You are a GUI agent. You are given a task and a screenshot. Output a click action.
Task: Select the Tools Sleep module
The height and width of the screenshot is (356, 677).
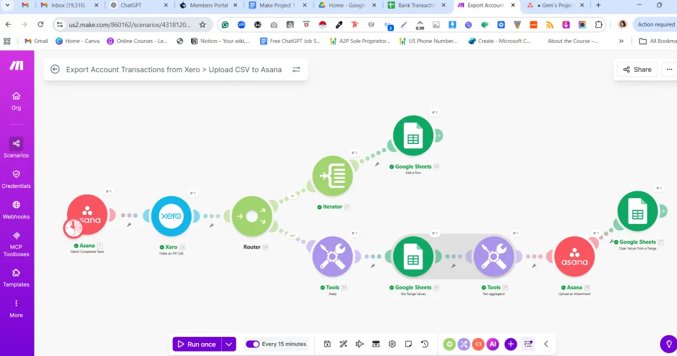click(x=333, y=256)
